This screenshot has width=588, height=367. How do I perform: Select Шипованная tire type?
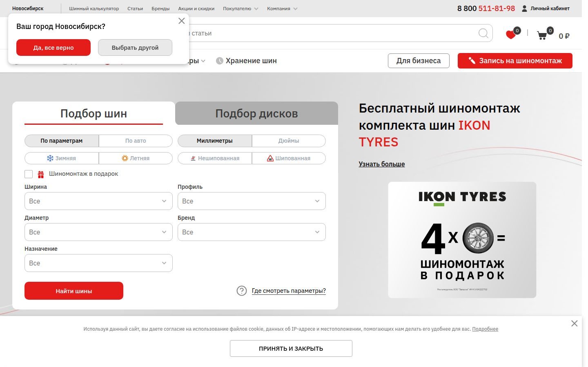click(x=289, y=158)
